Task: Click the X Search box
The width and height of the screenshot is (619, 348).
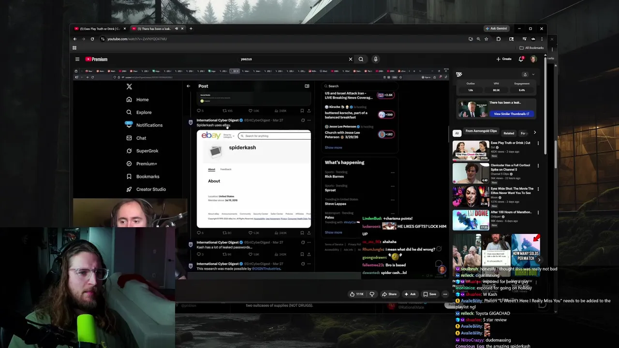Action: pos(360,86)
